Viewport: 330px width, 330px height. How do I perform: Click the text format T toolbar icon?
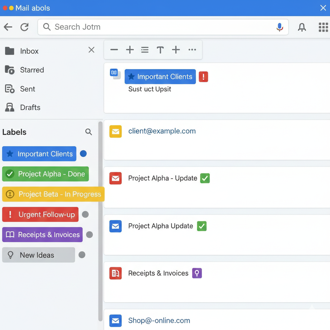pos(160,50)
